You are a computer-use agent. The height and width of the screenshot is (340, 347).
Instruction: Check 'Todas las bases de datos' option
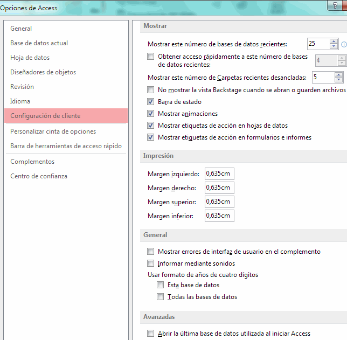point(160,296)
